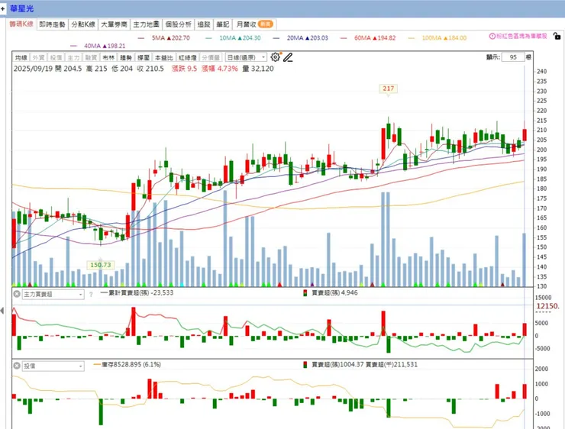The height and width of the screenshot is (429, 565).
Task: Click the pink info circle icon
Action: pos(492,36)
